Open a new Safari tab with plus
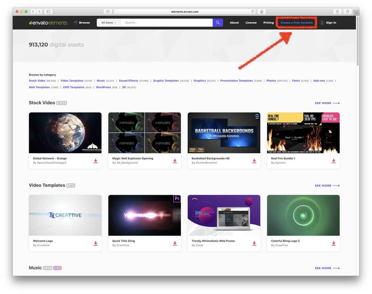Screen dimensions: 372x294 [x=356, y=13]
